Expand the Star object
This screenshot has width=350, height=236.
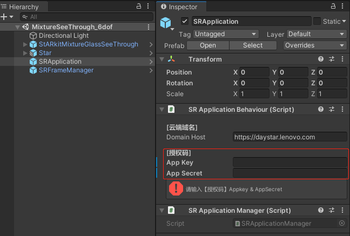pos(25,53)
